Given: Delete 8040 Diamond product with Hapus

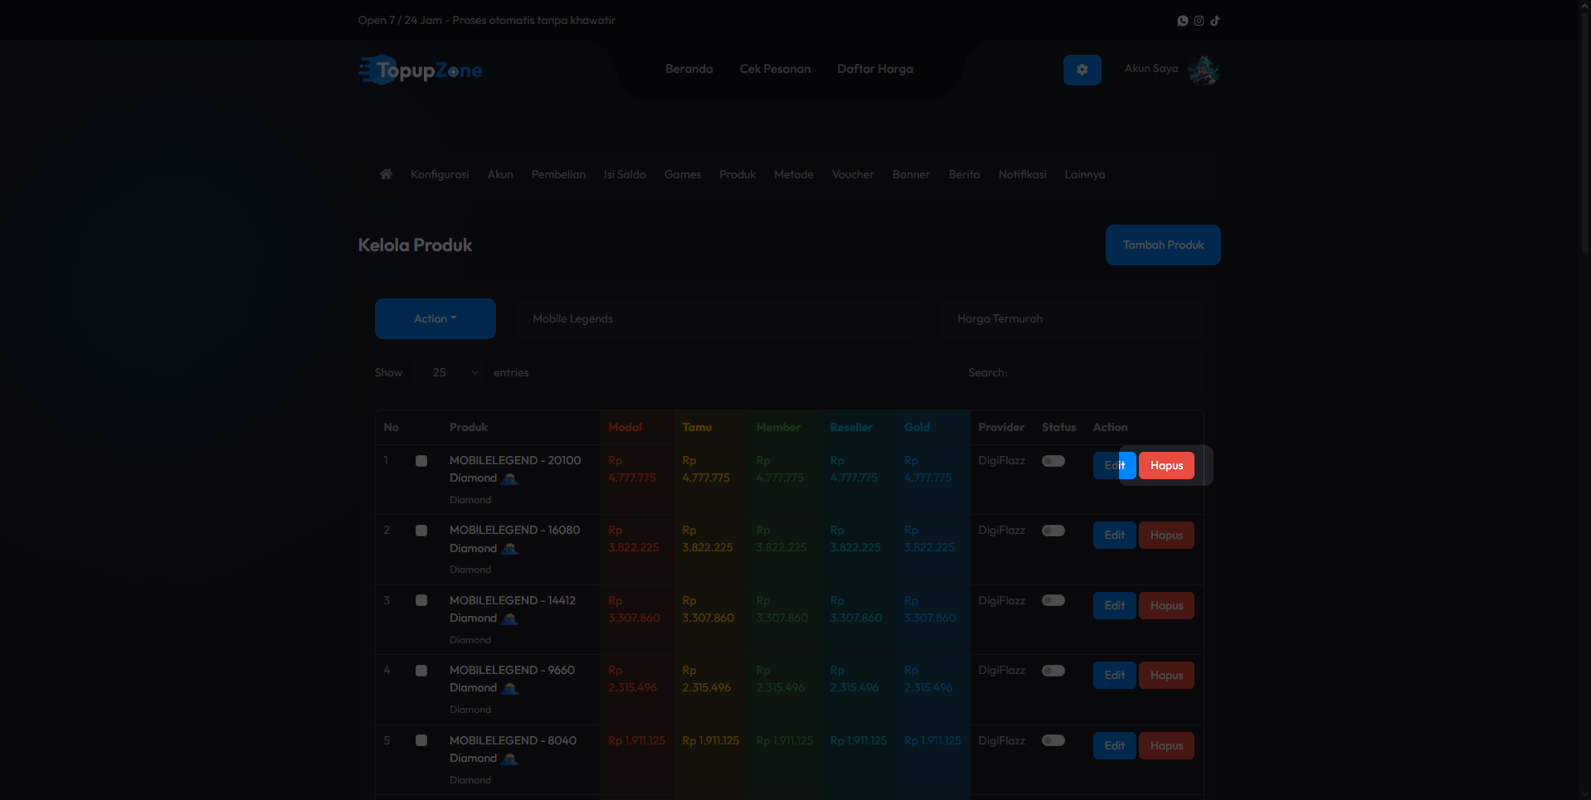Looking at the screenshot, I should (1166, 745).
